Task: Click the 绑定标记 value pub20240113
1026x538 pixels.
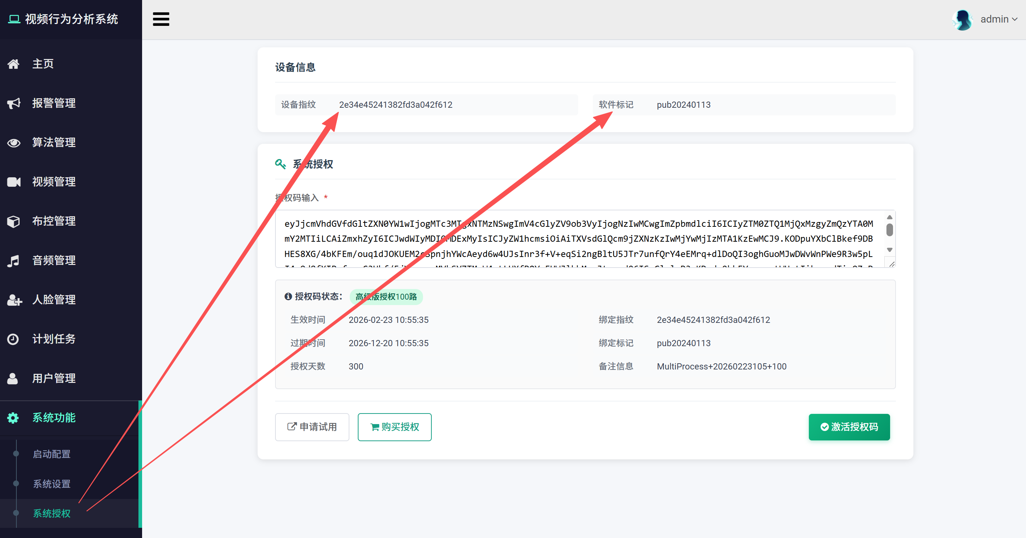Action: 684,343
